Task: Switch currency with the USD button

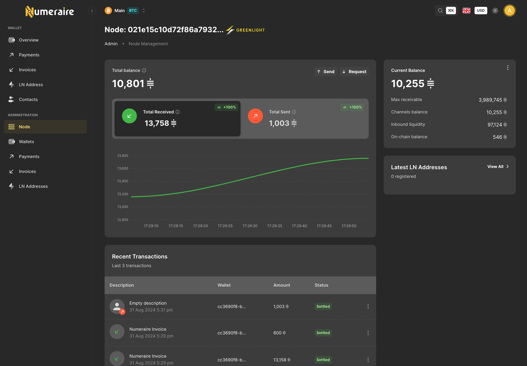Action: pyautogui.click(x=481, y=11)
